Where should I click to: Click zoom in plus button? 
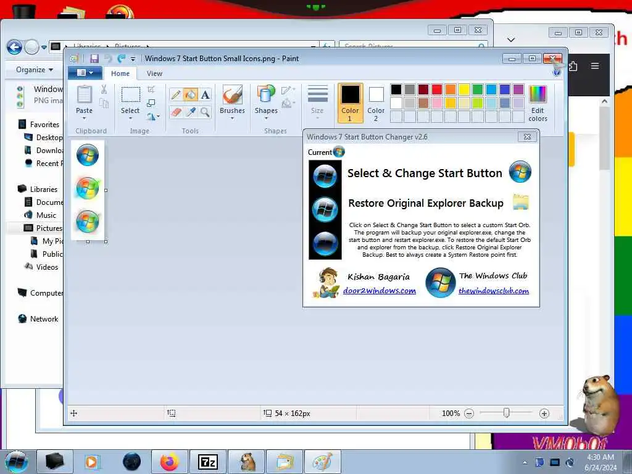click(x=544, y=413)
